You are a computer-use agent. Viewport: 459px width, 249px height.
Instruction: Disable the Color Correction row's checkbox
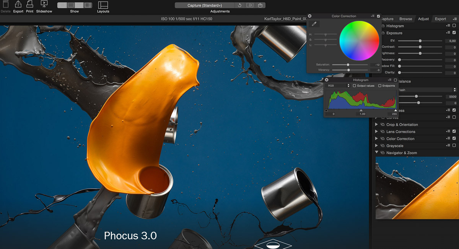454,138
